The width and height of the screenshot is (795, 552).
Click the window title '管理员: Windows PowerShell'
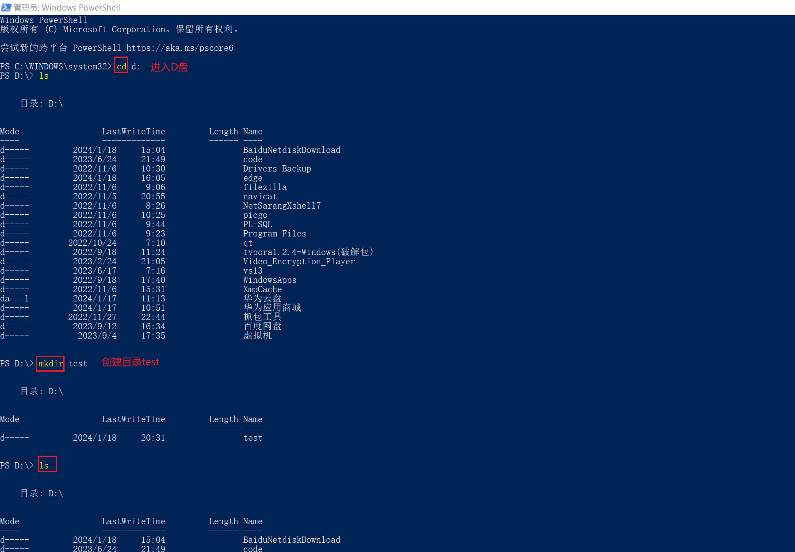67,8
